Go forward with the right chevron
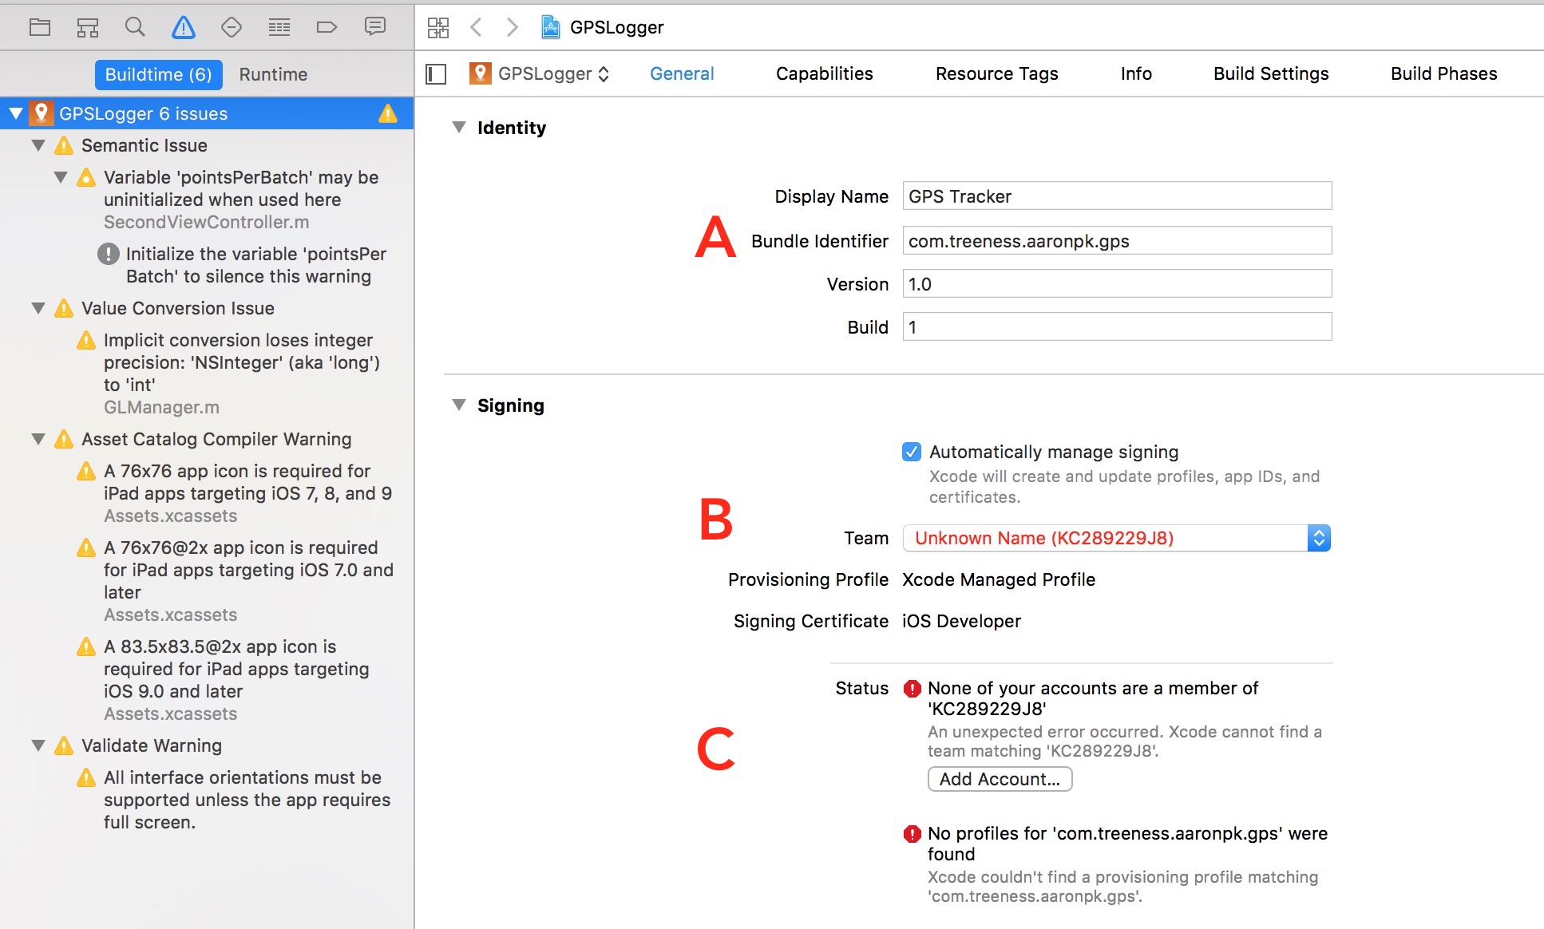The width and height of the screenshot is (1544, 929). click(x=513, y=27)
